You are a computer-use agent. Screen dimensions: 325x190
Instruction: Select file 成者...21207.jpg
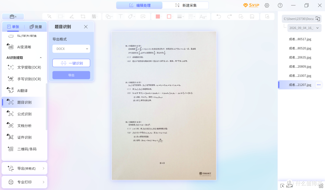click(300, 85)
